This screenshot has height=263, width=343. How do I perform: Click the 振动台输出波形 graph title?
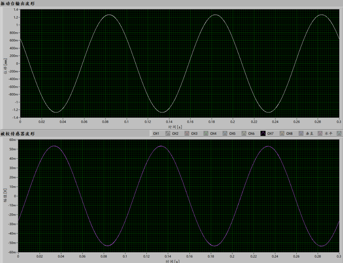pos(17,3)
